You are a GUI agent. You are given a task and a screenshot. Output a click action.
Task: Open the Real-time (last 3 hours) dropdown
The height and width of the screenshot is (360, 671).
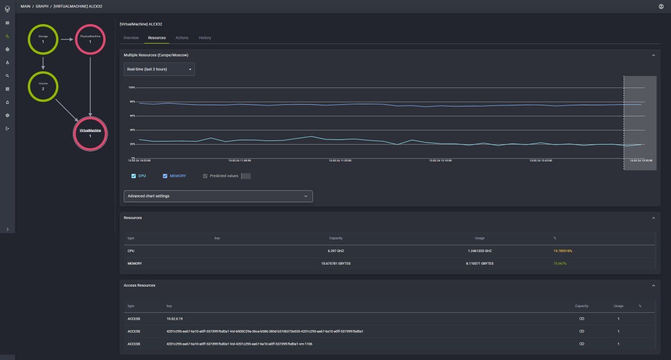(x=159, y=69)
